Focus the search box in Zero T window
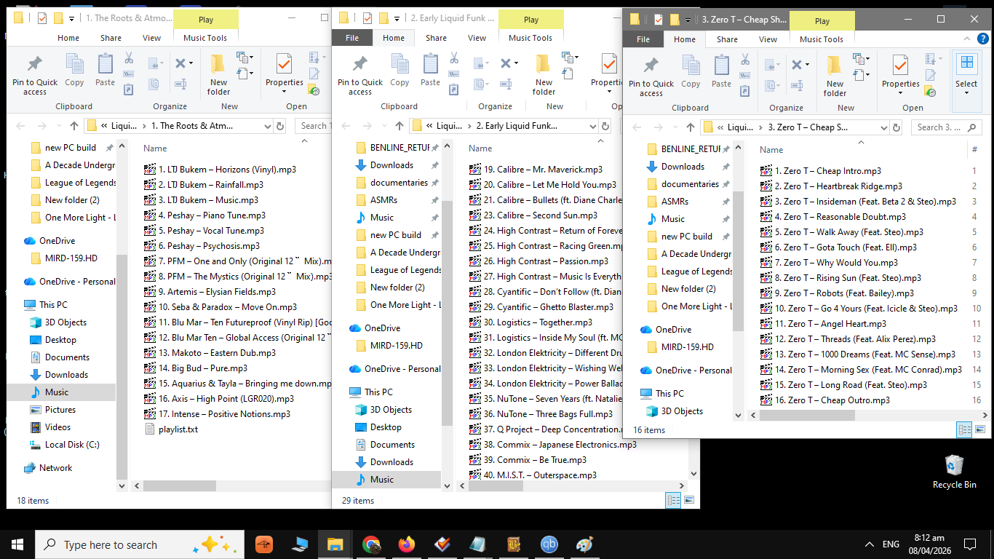Viewport: 994px width, 559px height. click(x=946, y=127)
